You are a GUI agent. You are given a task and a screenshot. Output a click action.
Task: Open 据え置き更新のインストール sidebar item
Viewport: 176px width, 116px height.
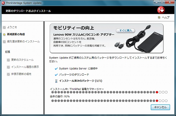(x=23, y=42)
